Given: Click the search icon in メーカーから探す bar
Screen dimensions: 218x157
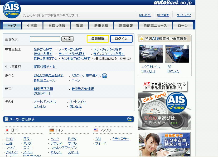Looking at the screenshot, I should (x=7, y=119).
